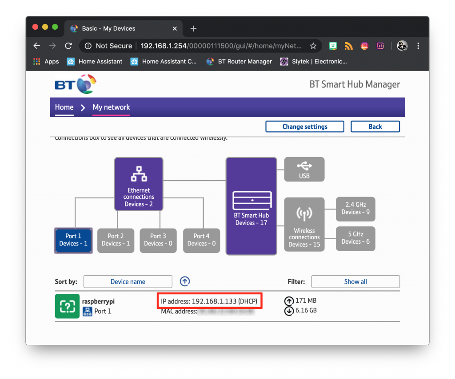The height and width of the screenshot is (379, 455).
Task: Click the red-pink camera extension icon
Action: pos(364,46)
